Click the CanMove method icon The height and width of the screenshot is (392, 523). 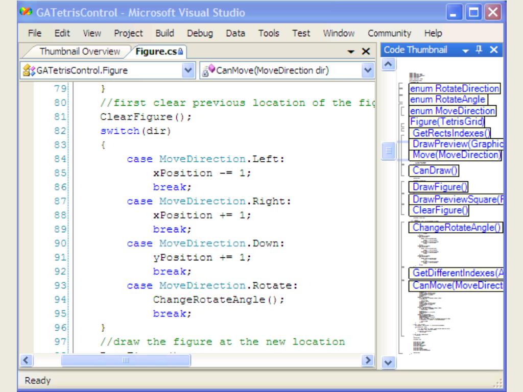tap(208, 70)
